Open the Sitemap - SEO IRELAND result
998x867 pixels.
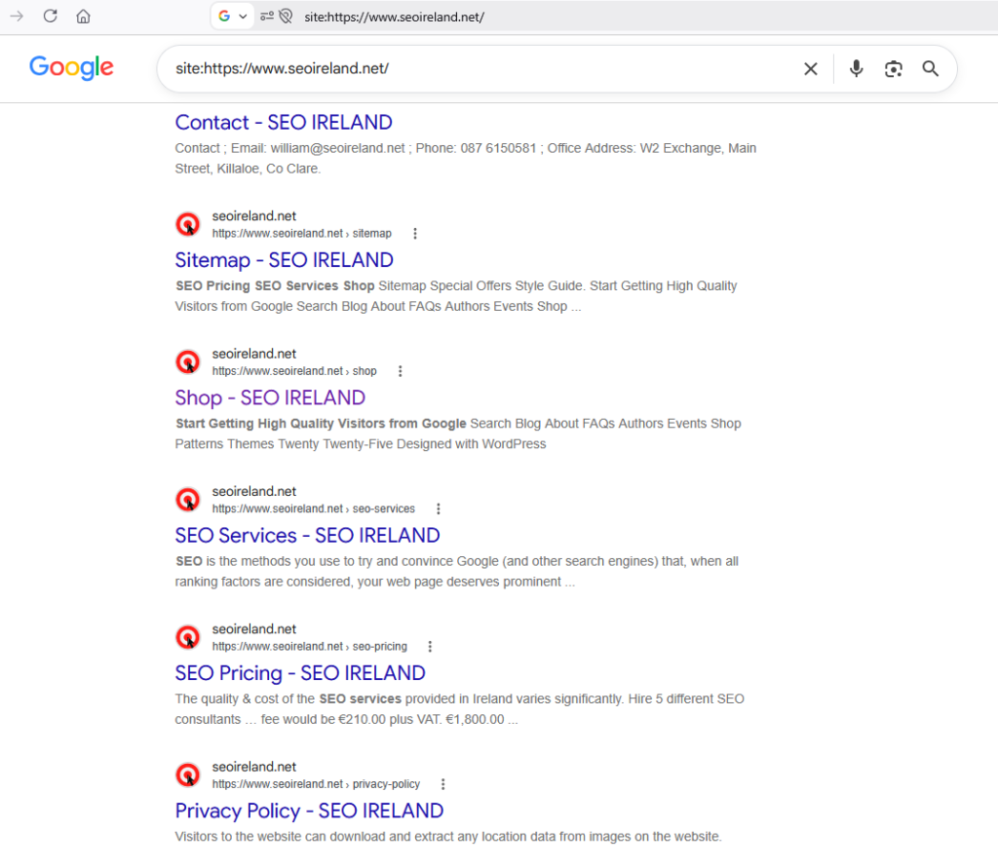point(285,260)
